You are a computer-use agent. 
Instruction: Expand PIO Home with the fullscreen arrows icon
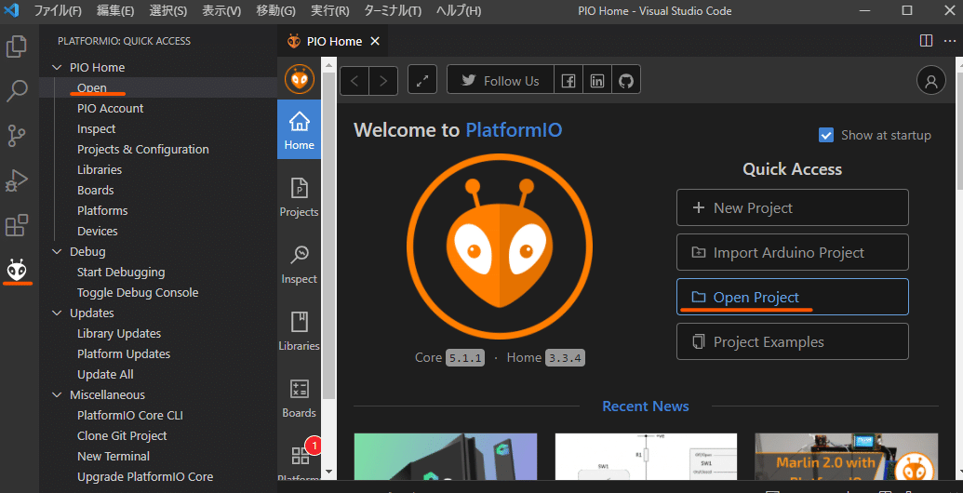click(x=421, y=80)
